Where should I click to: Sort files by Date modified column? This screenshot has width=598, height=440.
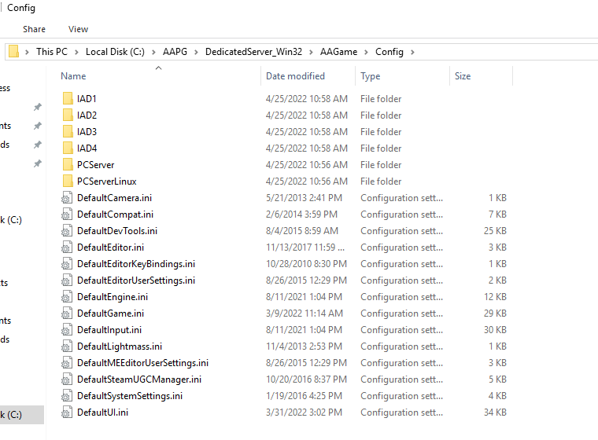click(295, 76)
